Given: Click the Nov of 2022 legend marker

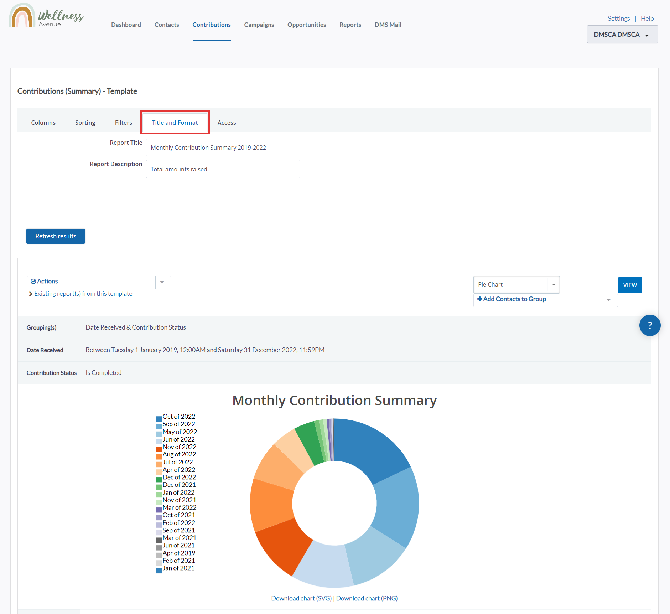Looking at the screenshot, I should click(159, 449).
